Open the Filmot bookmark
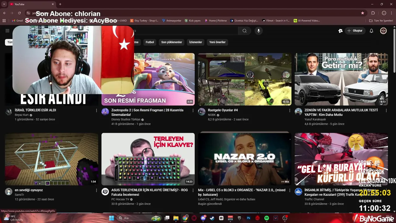 pos(275,20)
